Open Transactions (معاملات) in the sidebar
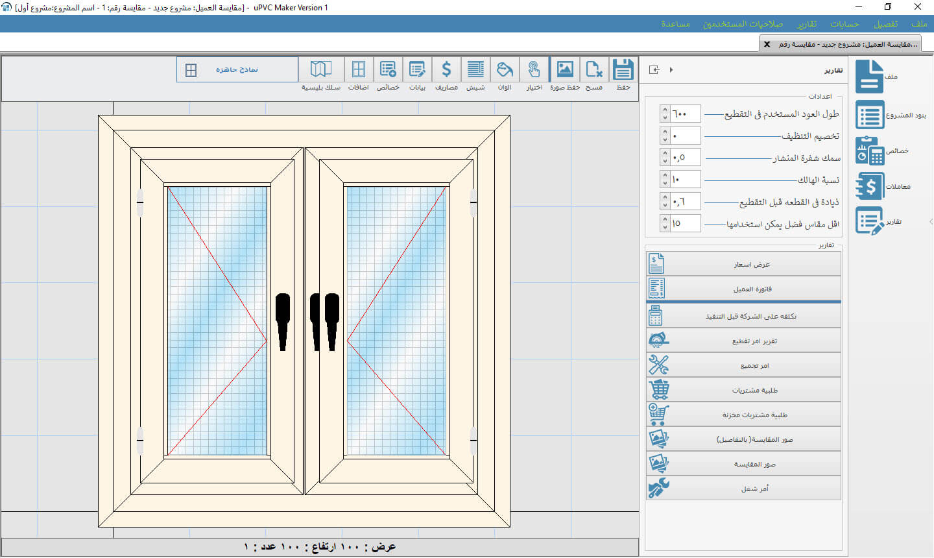This screenshot has width=934, height=558. tap(870, 186)
